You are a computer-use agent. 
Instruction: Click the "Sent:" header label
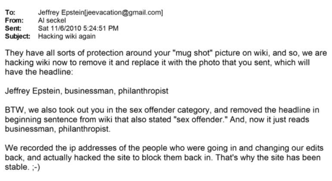click(13, 28)
